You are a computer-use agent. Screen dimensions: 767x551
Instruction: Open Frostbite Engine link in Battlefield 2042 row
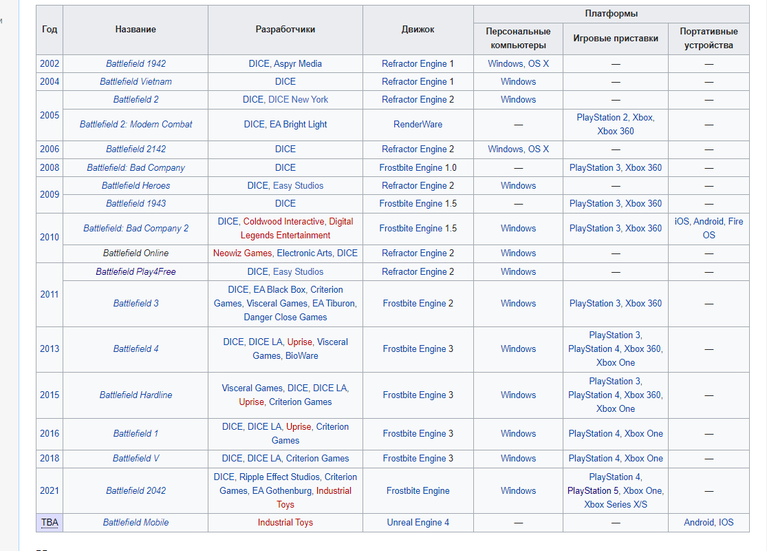point(418,491)
